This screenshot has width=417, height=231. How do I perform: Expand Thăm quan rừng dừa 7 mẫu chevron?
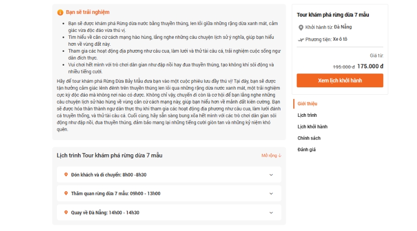click(x=271, y=194)
